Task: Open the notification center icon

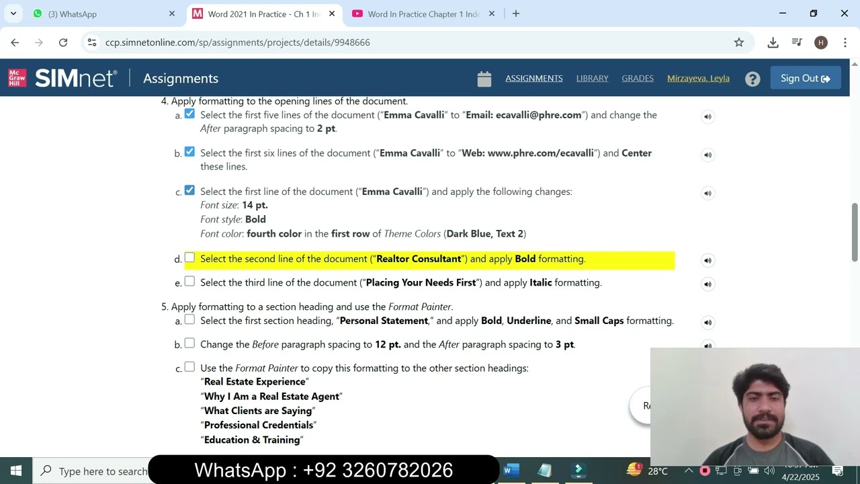Action: (838, 471)
